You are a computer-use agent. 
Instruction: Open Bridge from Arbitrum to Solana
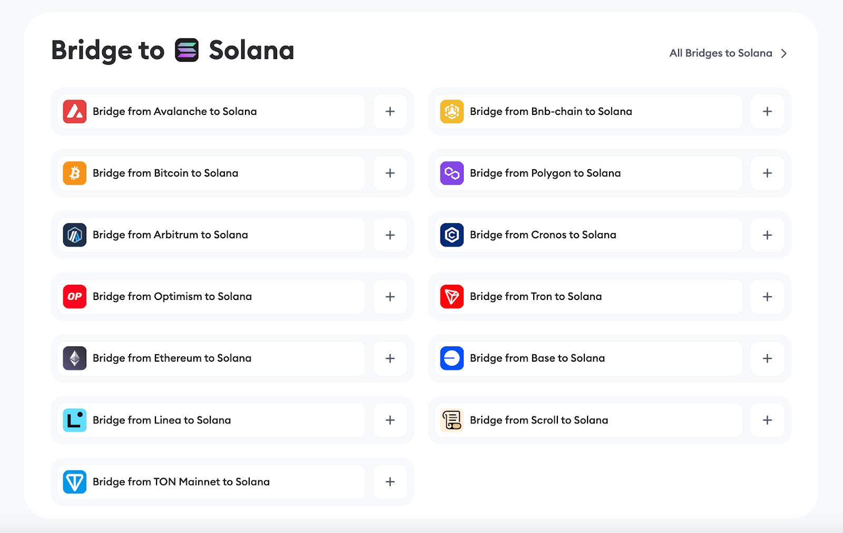(211, 235)
